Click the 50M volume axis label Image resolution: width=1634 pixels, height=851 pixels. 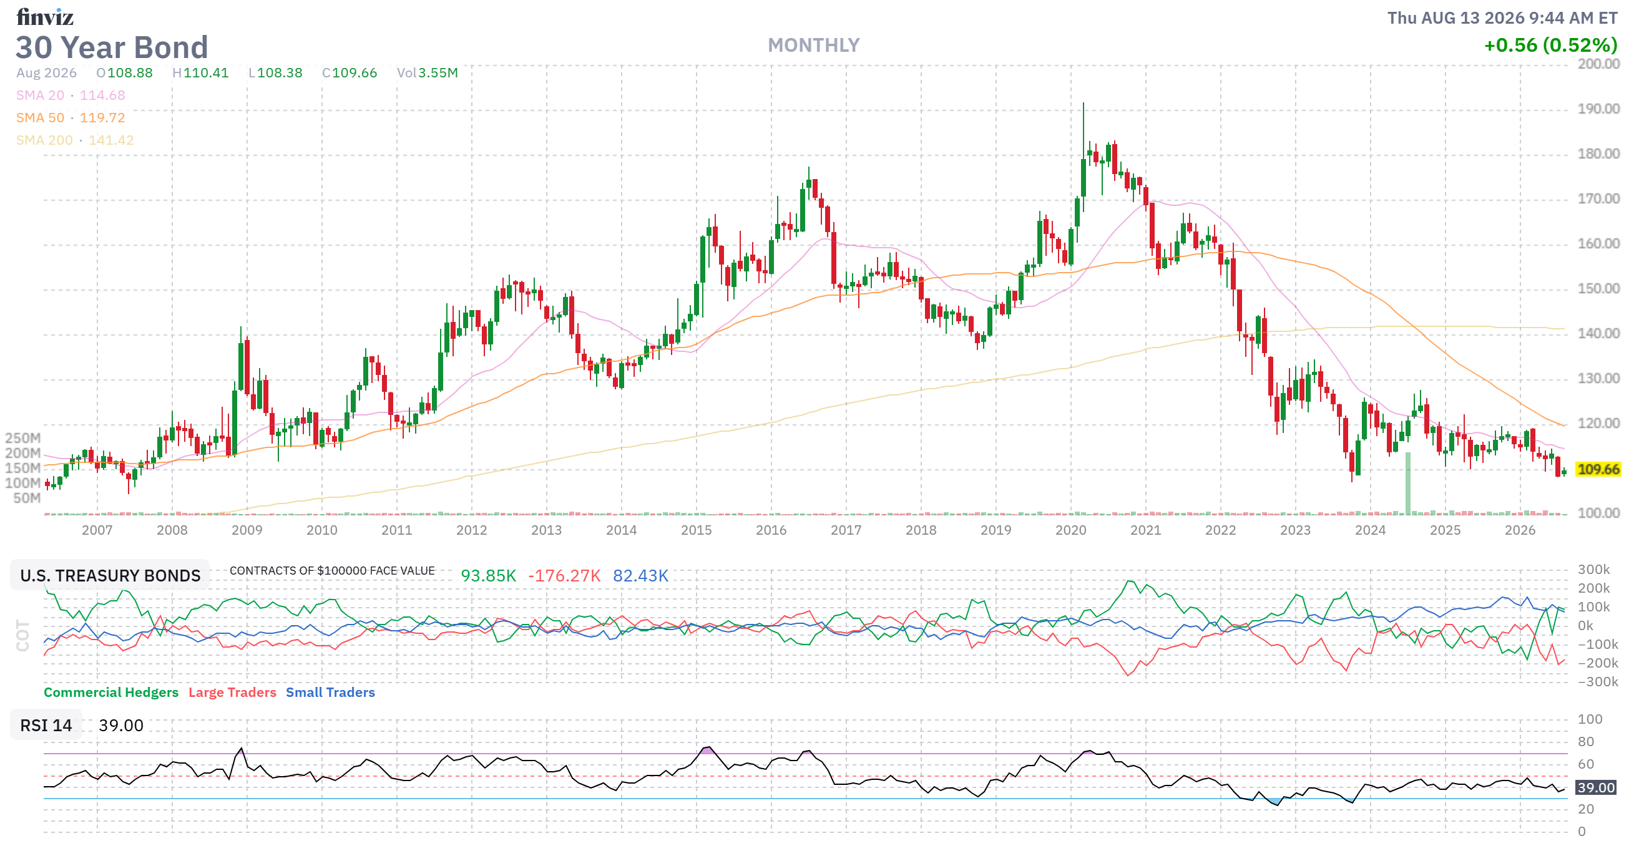tap(27, 498)
